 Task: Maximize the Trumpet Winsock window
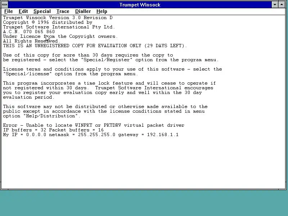click(x=282, y=5)
